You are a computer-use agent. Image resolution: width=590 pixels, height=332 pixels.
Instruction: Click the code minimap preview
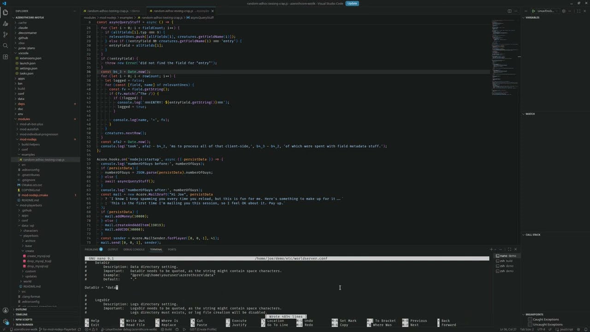point(505,57)
